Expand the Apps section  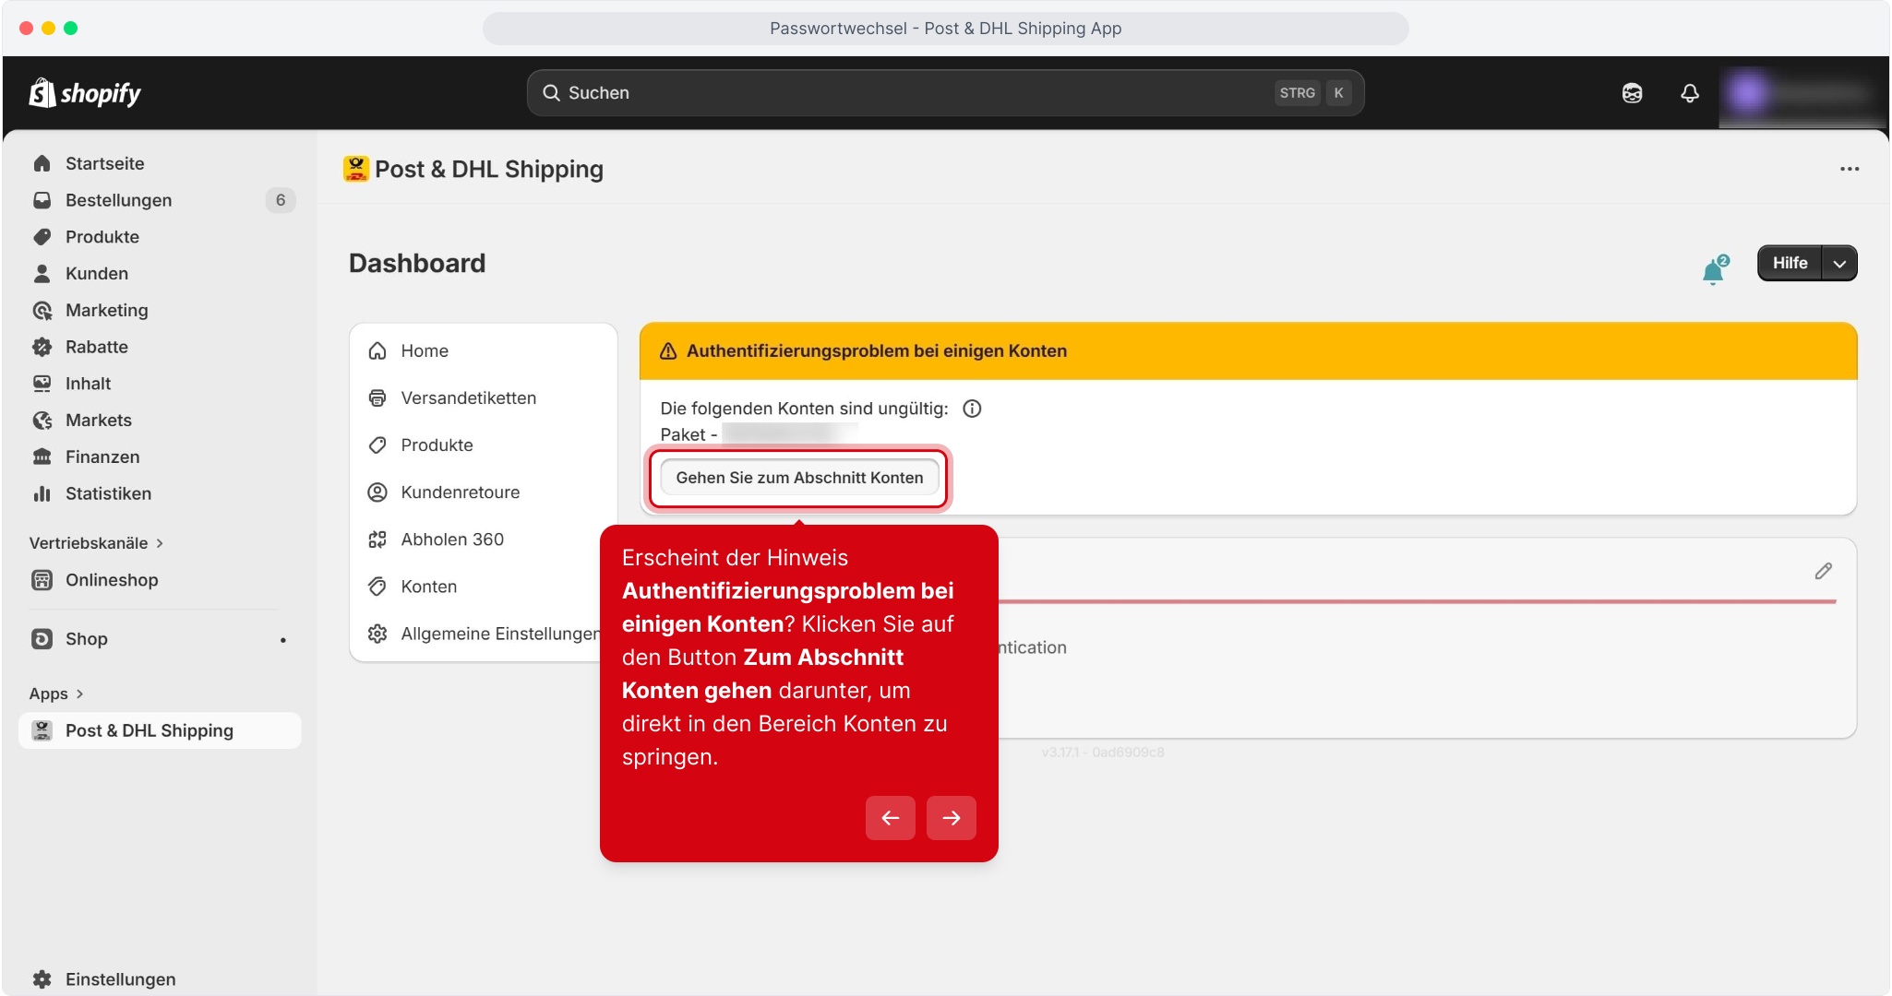tap(56, 694)
